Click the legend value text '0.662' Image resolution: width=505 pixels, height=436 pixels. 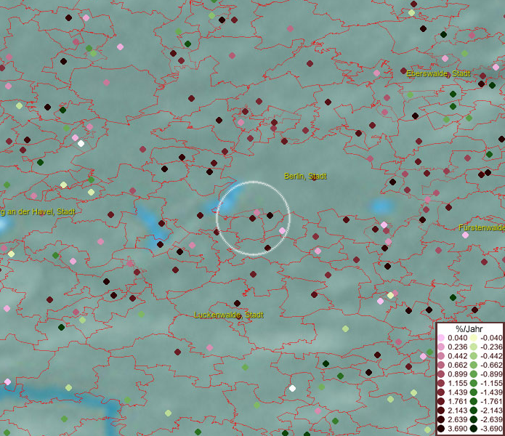click(457, 366)
